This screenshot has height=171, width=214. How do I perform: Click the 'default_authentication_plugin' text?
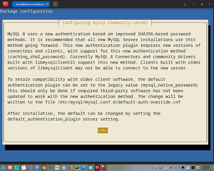tap(44, 119)
